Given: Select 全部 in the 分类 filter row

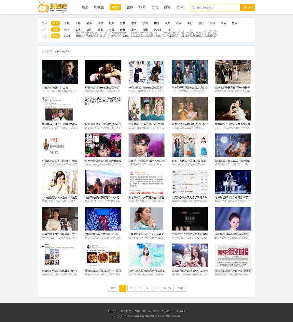Looking at the screenshot, I should 55,23.
